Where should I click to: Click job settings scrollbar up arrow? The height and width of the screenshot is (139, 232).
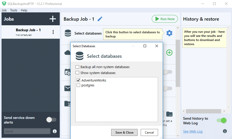click(x=178, y=28)
